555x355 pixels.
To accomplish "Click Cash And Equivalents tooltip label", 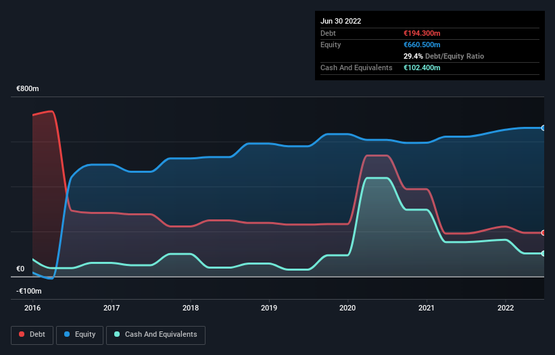I will click(356, 67).
